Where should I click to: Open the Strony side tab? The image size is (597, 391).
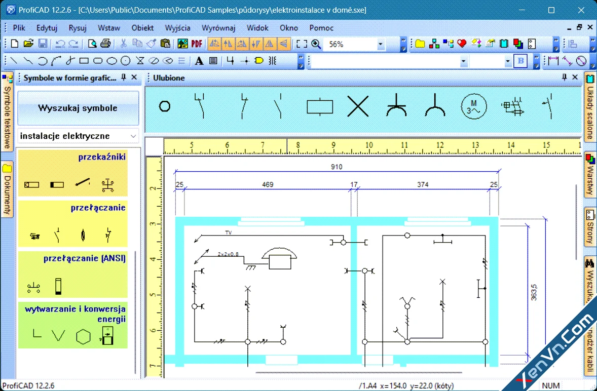click(590, 227)
